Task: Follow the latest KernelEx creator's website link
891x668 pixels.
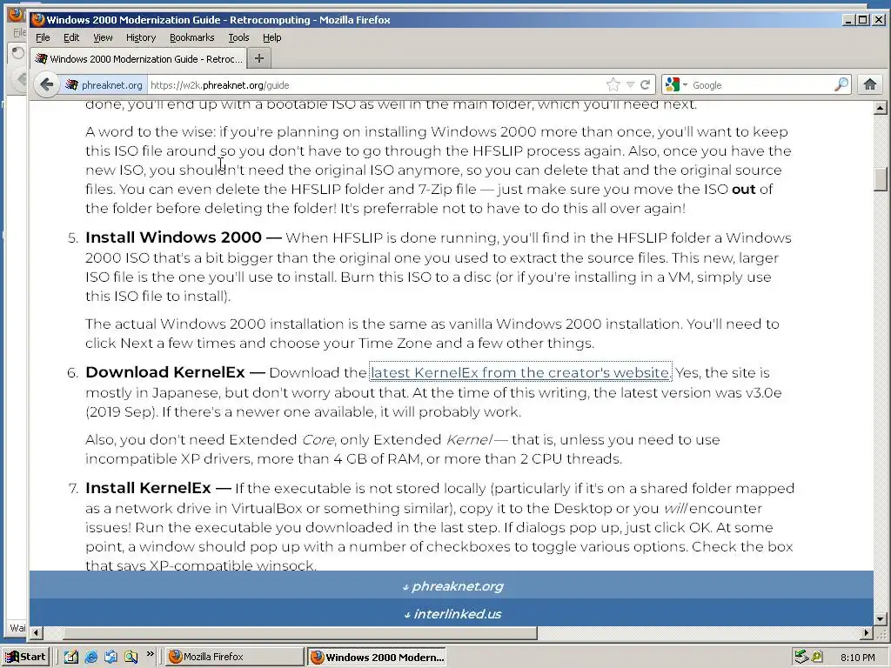Action: pos(520,372)
